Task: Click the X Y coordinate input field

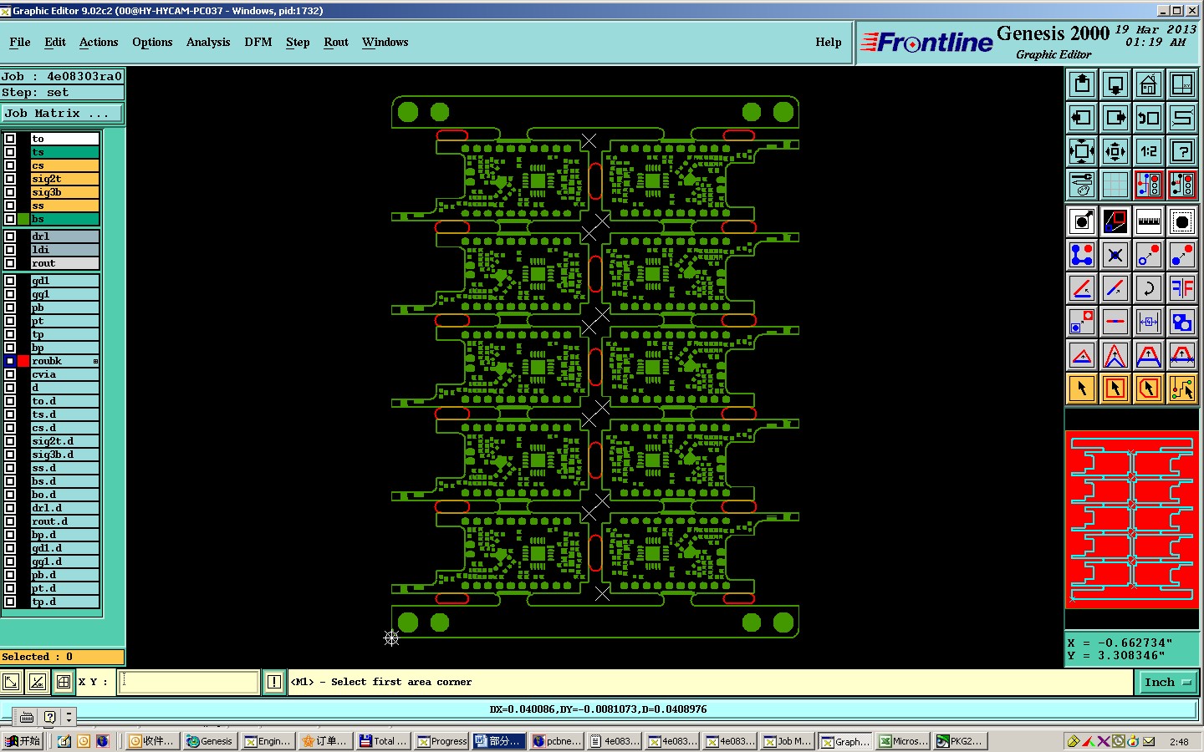Action: 189,682
